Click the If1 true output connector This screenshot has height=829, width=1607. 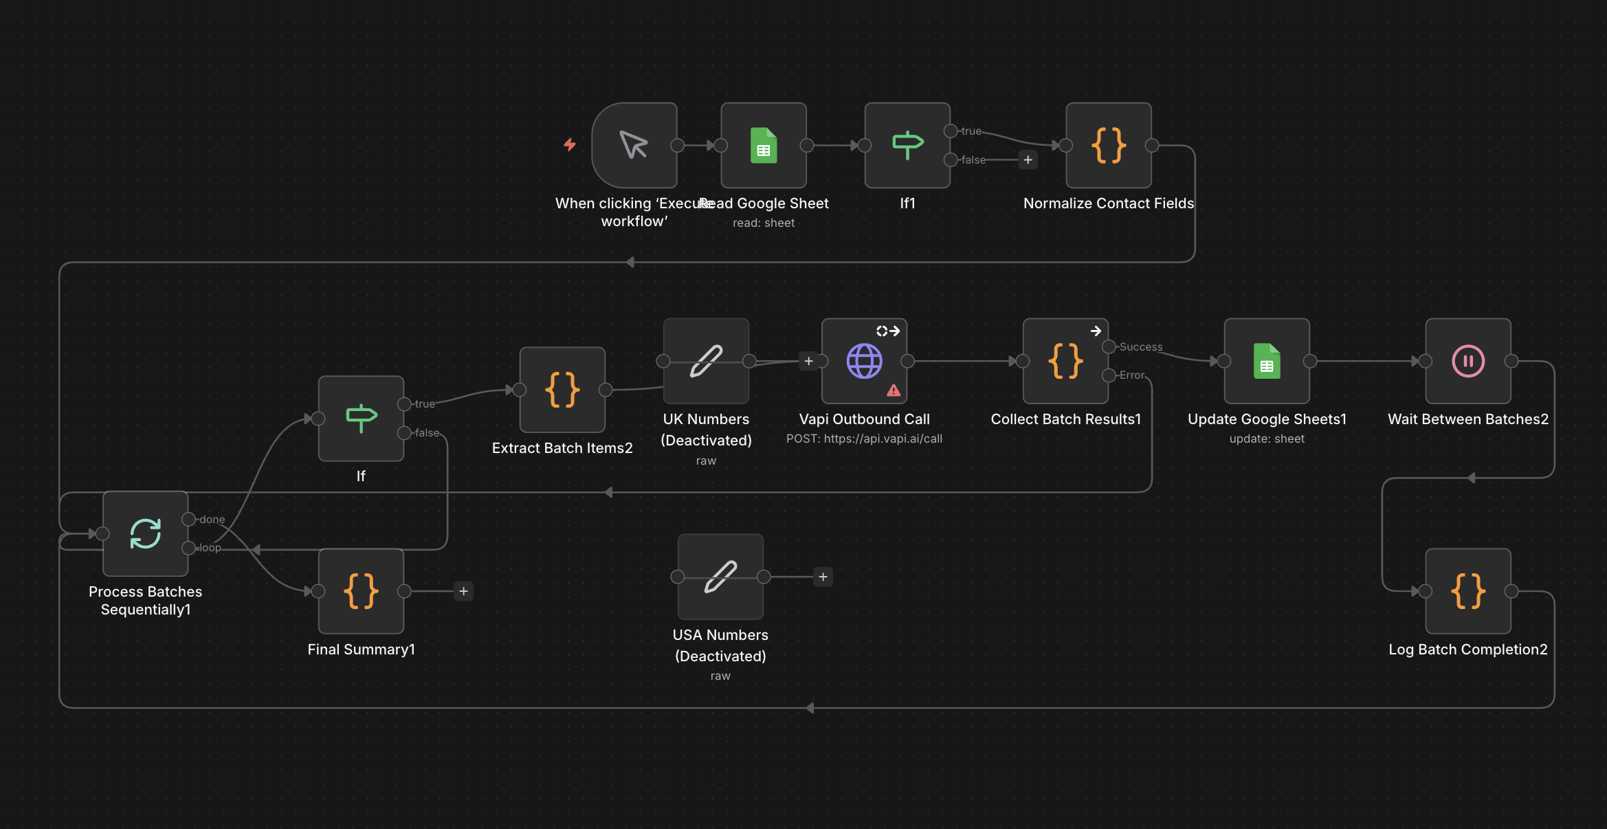(951, 131)
